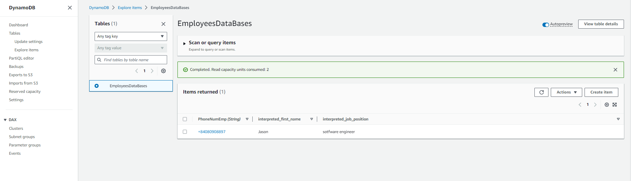Go to previous page in Tables list
The height and width of the screenshot is (181, 631).
(x=137, y=71)
